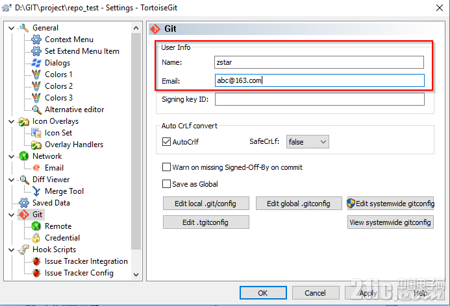
Task: Click the Signing key ID field
Action: 319,99
